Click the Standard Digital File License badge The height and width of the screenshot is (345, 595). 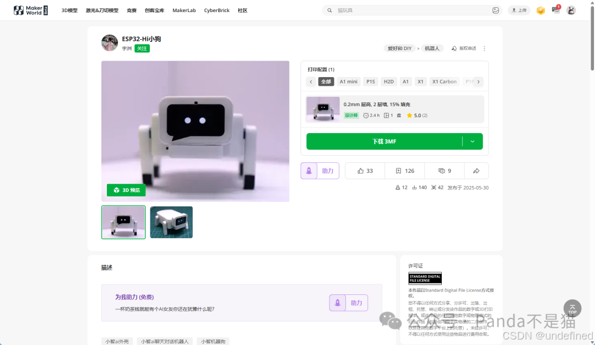click(425, 278)
